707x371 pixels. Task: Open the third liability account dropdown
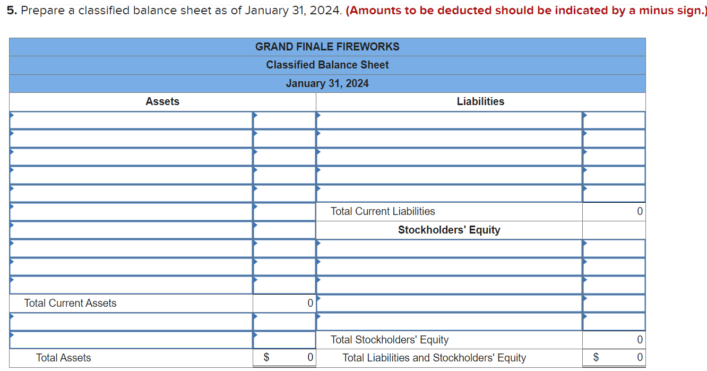[449, 157]
